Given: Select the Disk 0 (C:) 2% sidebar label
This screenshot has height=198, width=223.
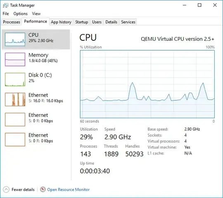Looking at the screenshot, I should click(40, 78).
